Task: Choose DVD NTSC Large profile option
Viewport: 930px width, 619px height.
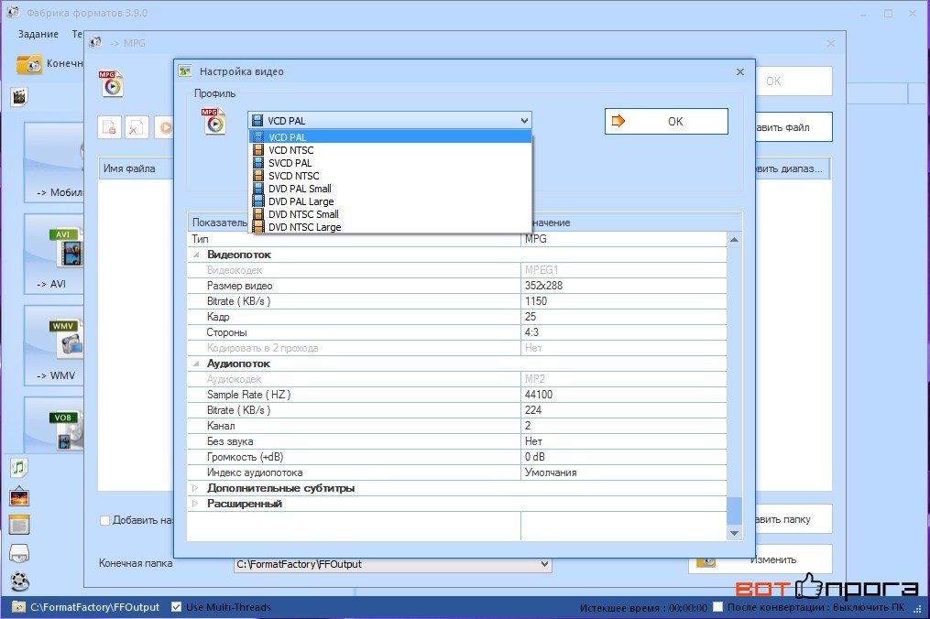Action: [391, 227]
